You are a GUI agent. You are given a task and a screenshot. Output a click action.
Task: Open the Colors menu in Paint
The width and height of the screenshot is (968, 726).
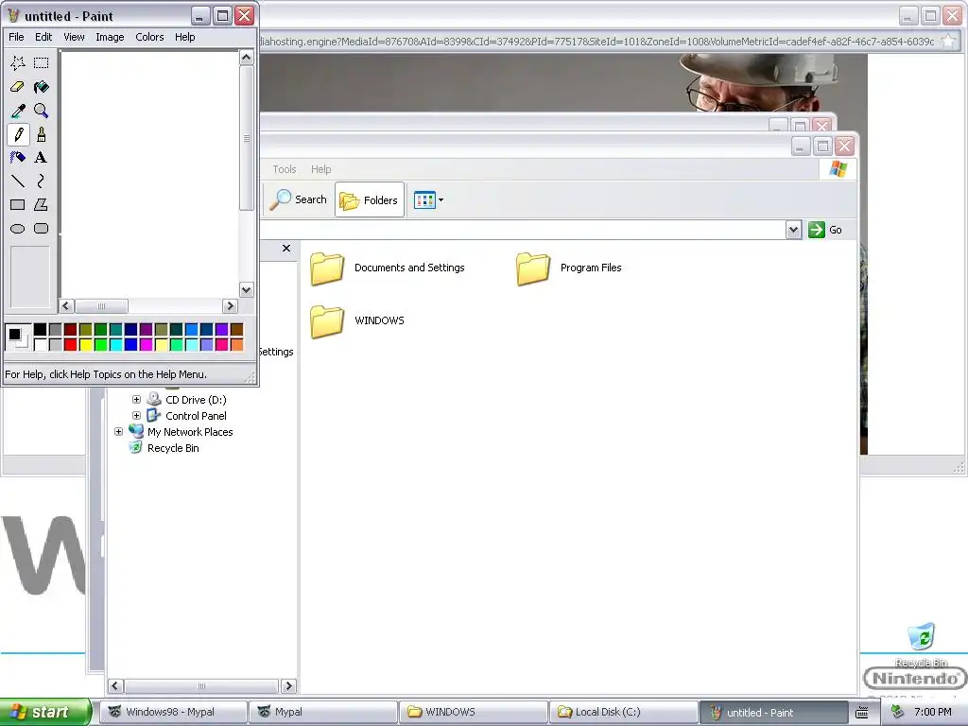pos(149,37)
